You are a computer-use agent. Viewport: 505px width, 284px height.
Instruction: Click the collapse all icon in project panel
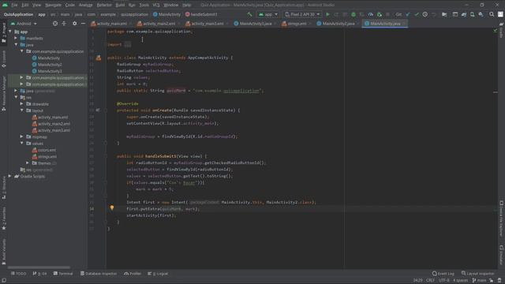click(64, 24)
